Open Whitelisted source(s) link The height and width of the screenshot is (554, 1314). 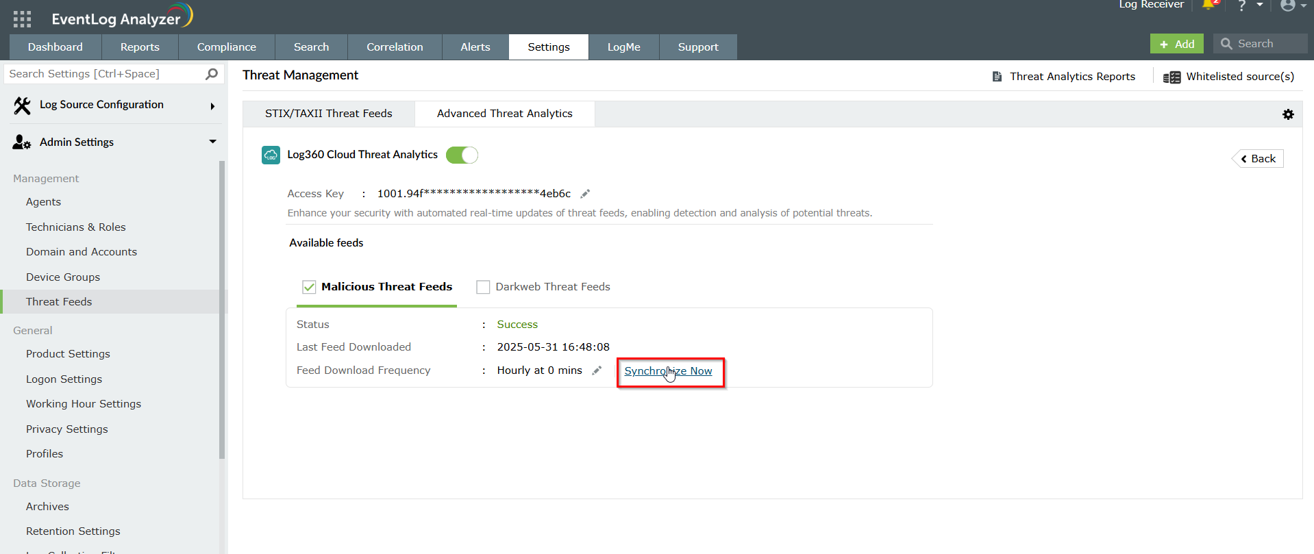(x=1240, y=77)
